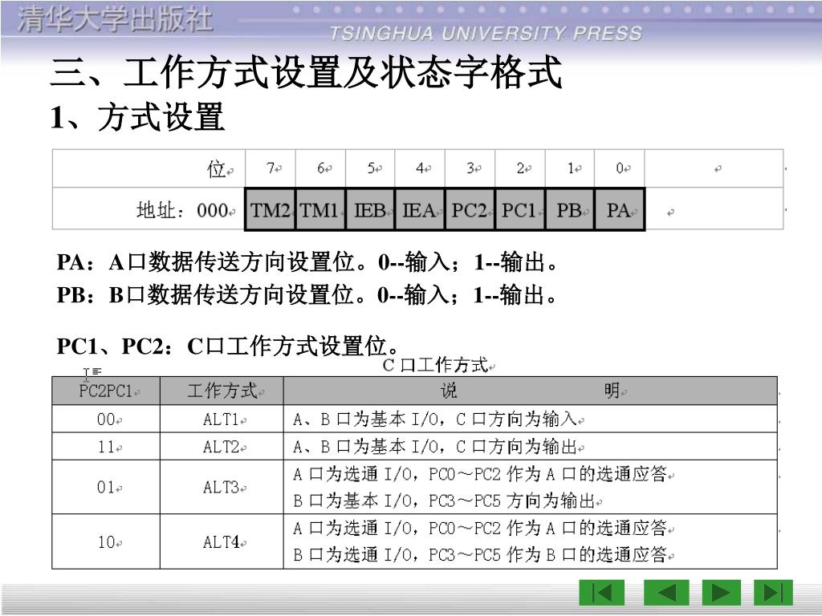The image size is (822, 616).
Task: Go to the first slide button
Action: pos(601,593)
